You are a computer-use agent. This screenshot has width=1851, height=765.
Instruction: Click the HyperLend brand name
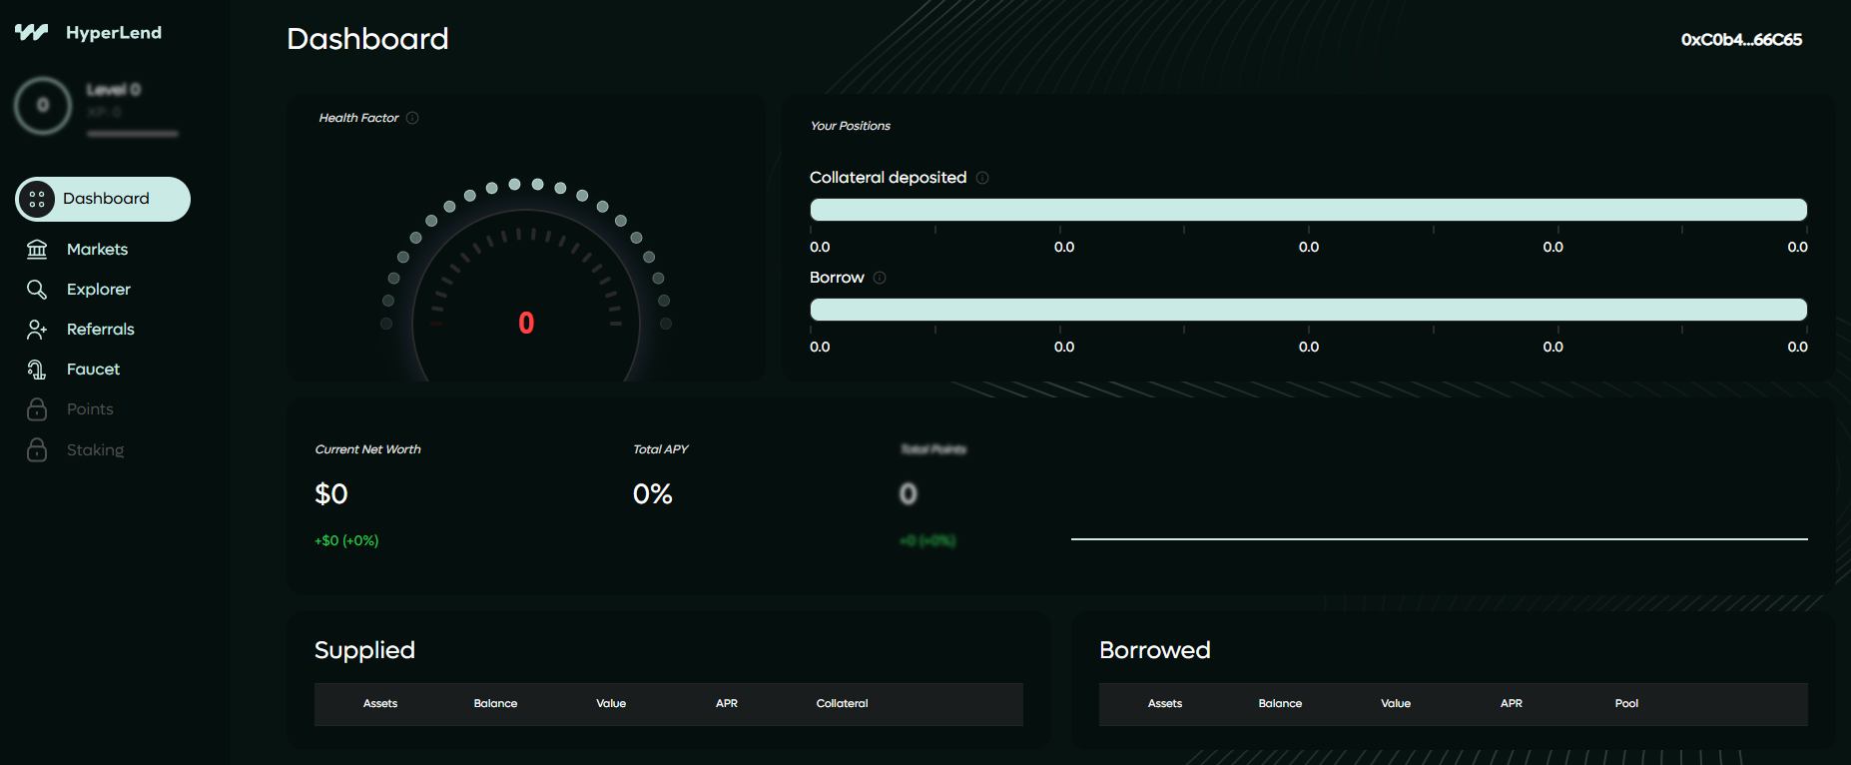[x=114, y=32]
